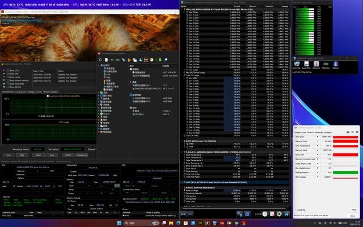Open HWiNFO sensor settings gear icon
This screenshot has width=363, height=227.
[279, 214]
